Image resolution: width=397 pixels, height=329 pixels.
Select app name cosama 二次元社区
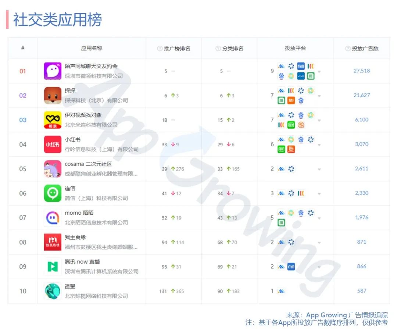tap(88, 164)
